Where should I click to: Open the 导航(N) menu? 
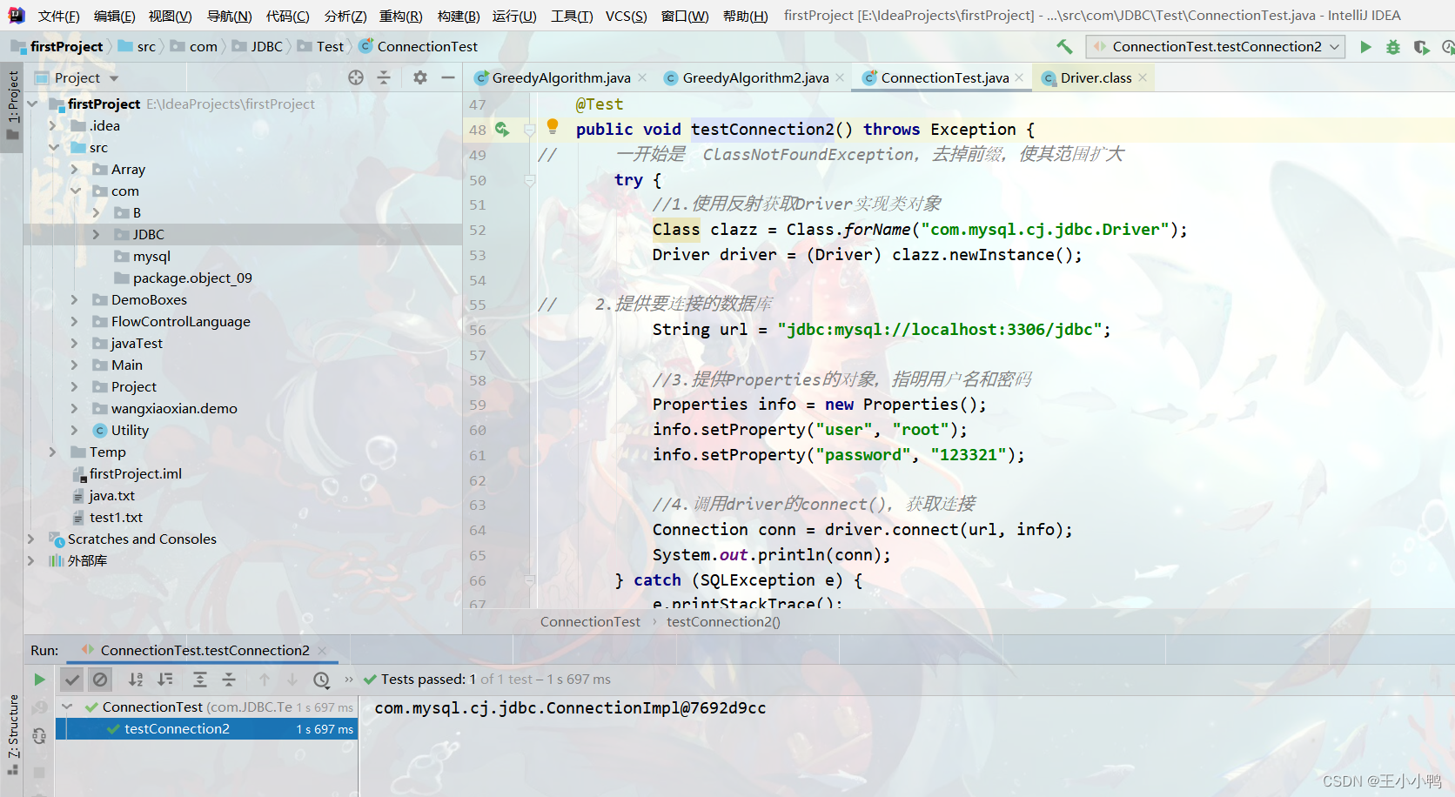click(230, 16)
